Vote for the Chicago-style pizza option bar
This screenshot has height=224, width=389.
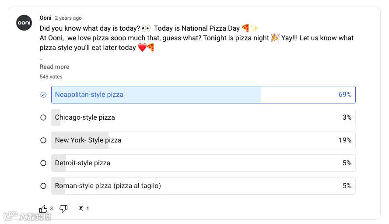(203, 117)
